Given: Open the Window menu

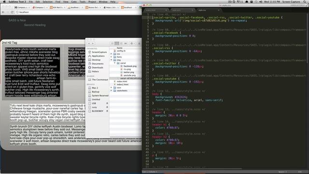Looking at the screenshot, I should point(103,1).
